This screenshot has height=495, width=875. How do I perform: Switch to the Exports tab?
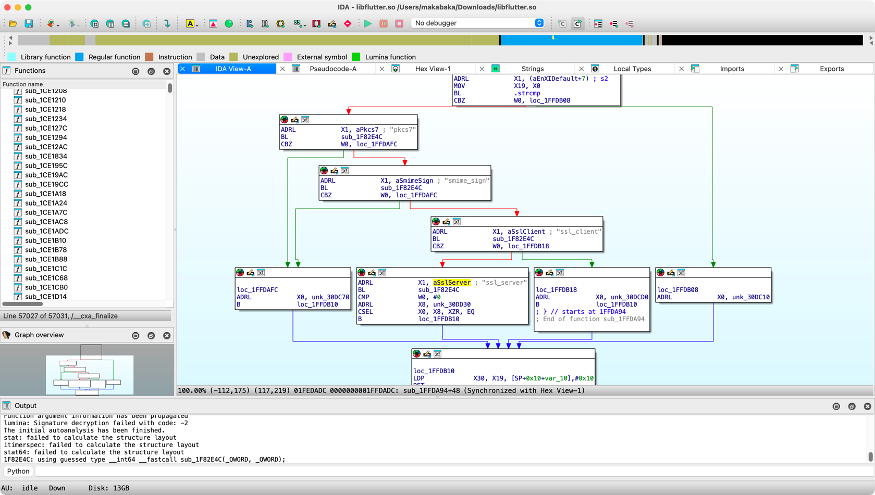(831, 69)
